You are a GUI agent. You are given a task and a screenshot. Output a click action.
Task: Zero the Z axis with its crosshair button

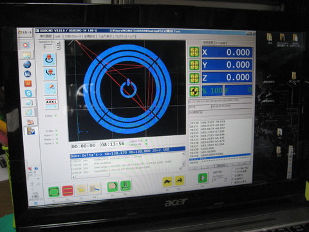pyautogui.click(x=194, y=78)
